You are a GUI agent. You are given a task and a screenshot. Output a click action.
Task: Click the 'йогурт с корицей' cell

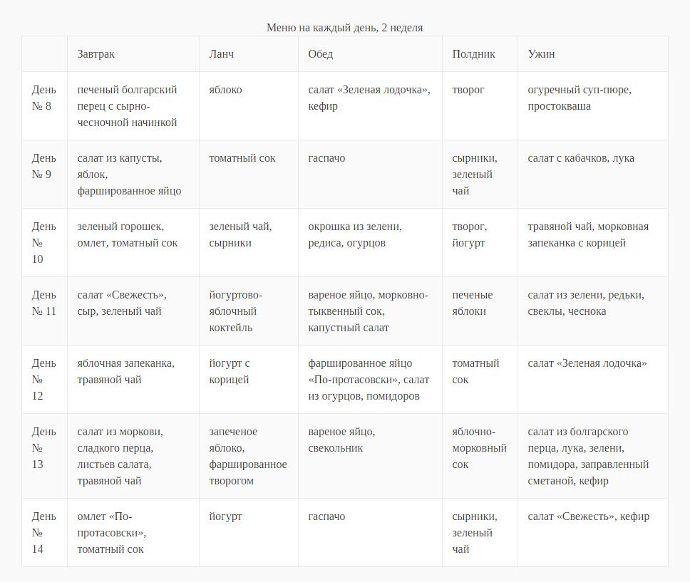point(248,379)
